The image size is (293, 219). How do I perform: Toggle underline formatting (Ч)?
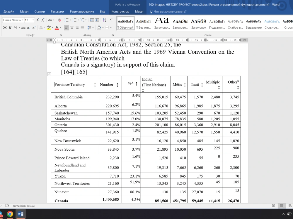15,28
